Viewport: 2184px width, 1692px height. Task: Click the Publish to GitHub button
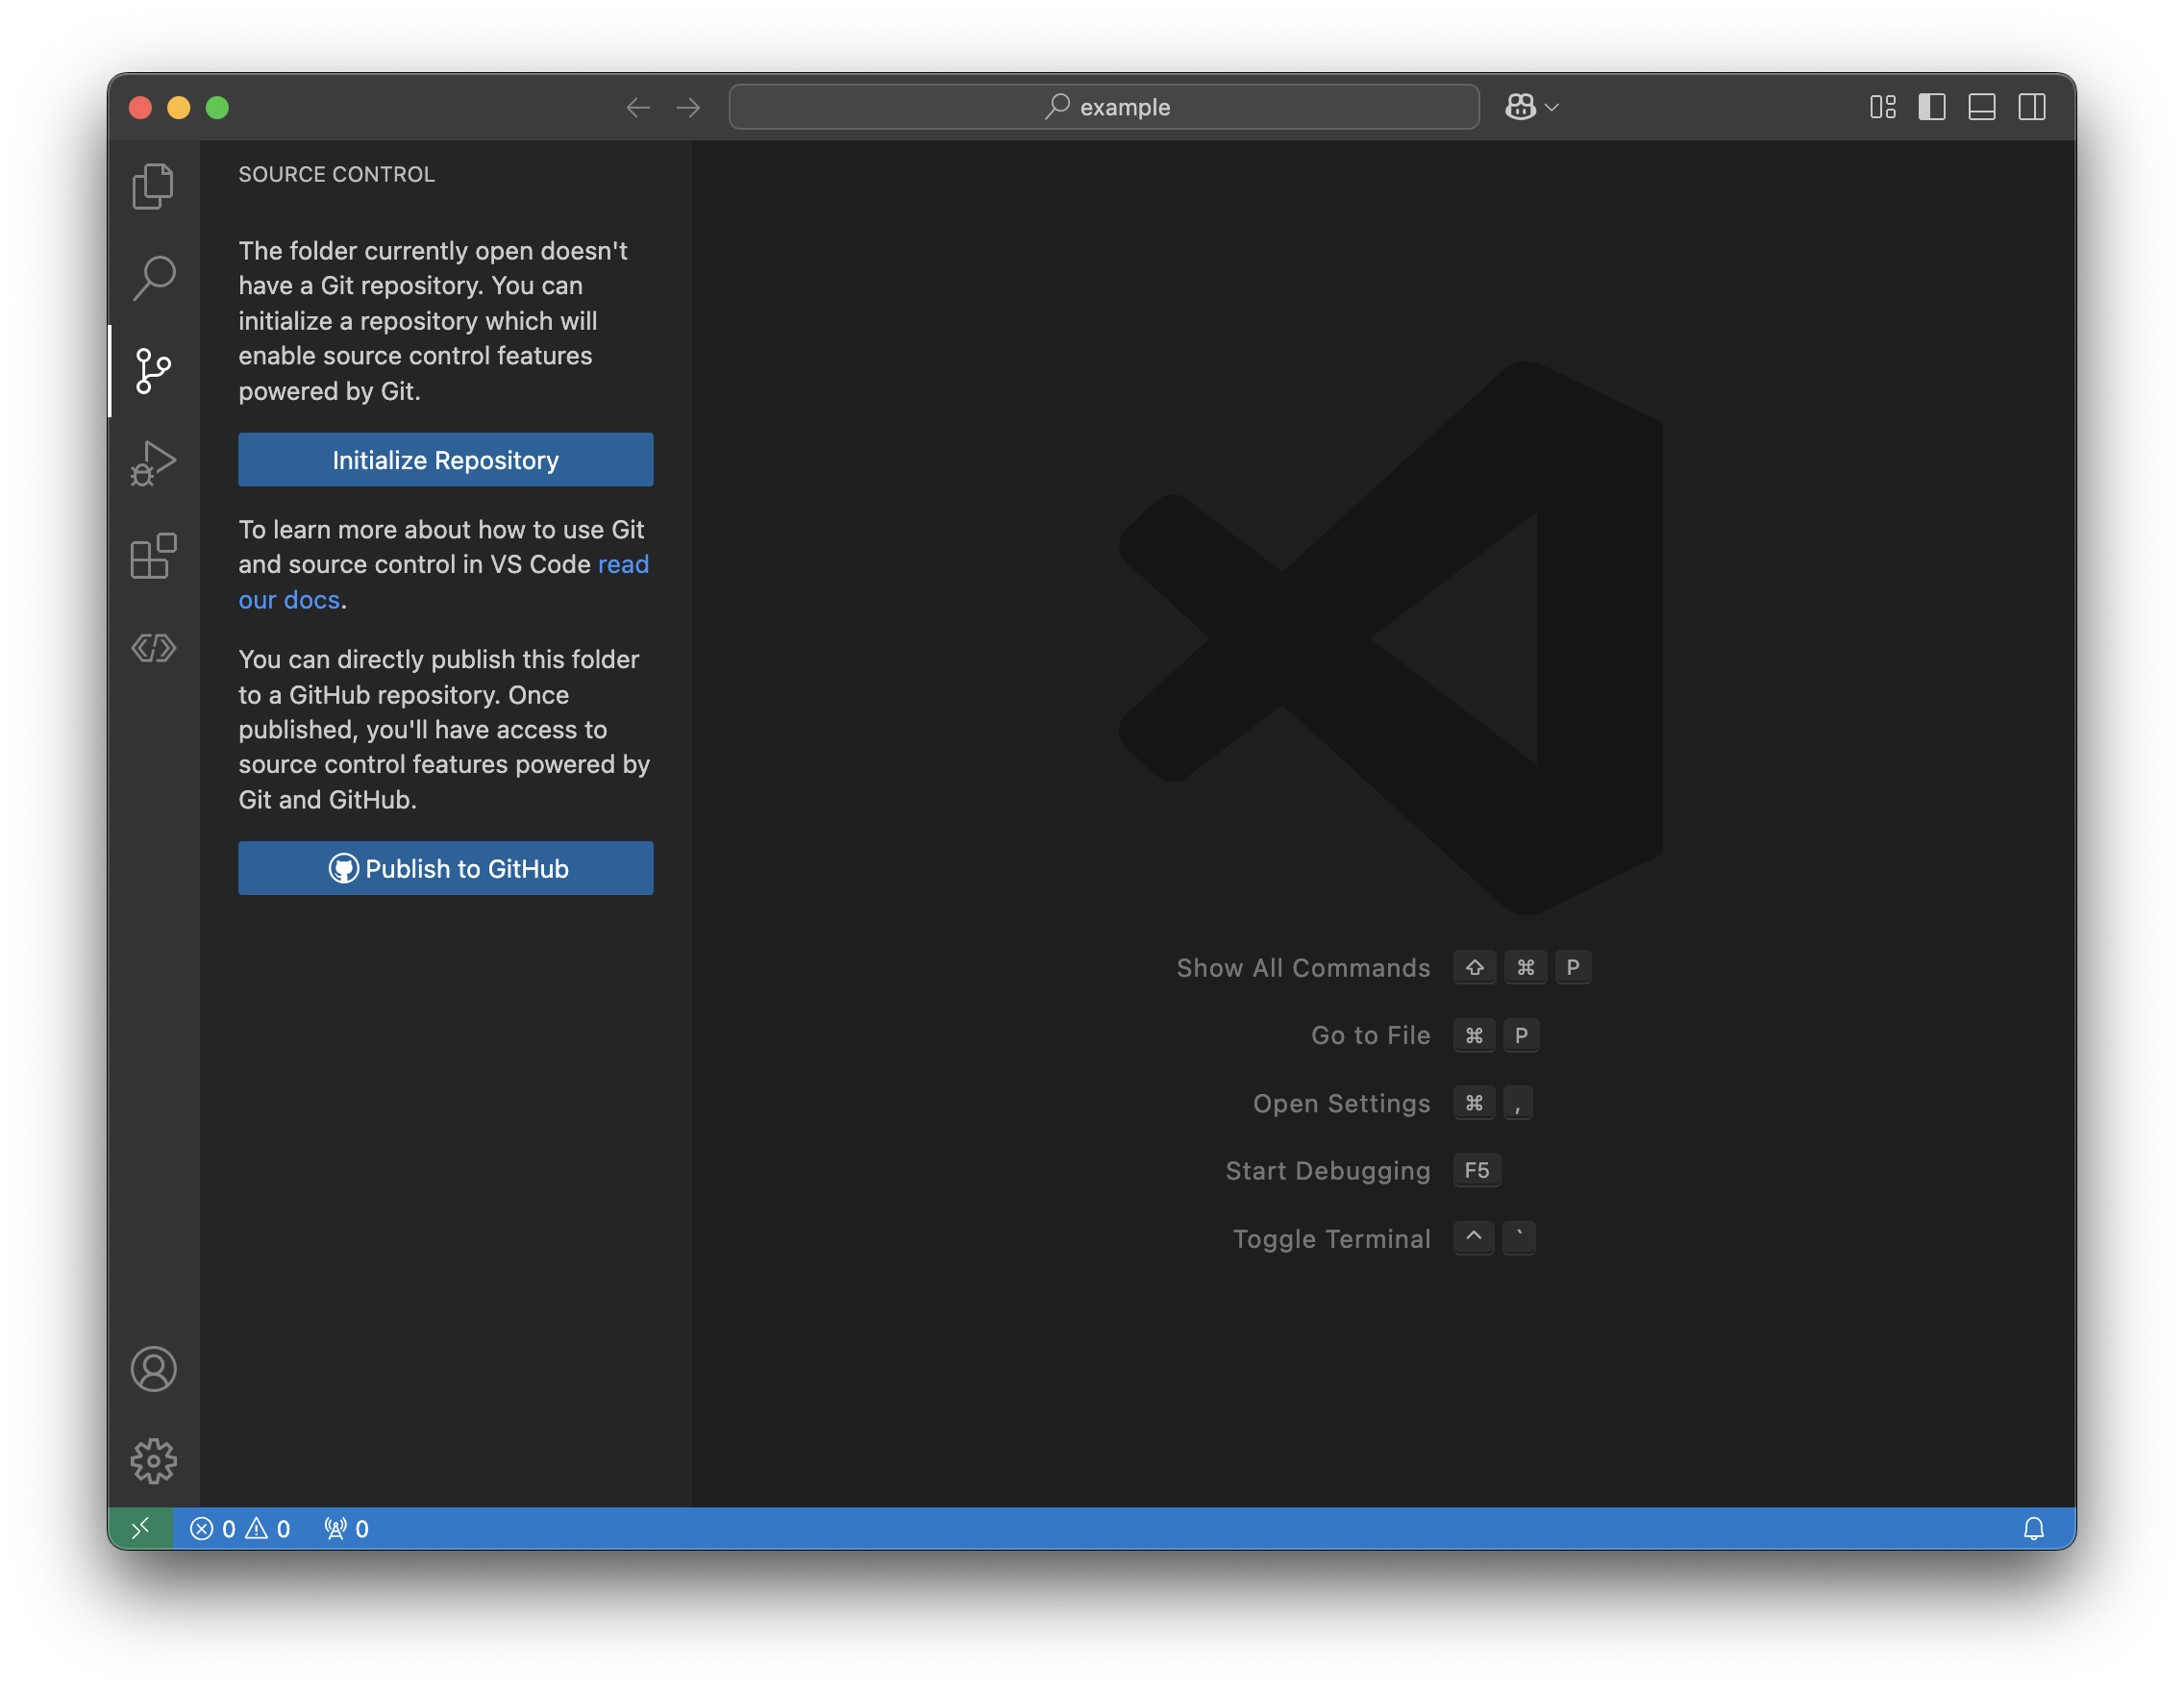[x=446, y=868]
